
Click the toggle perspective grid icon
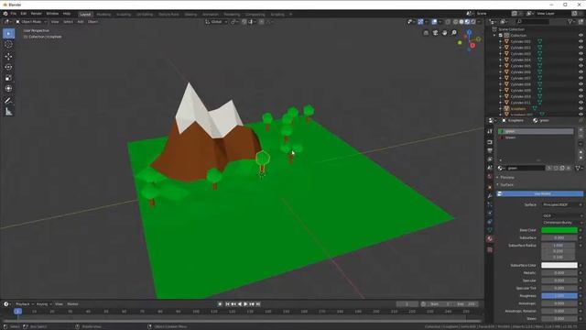click(426, 33)
